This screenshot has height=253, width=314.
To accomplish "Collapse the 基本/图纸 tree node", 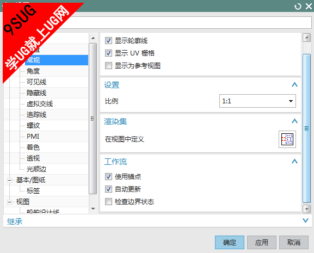I will (9, 180).
